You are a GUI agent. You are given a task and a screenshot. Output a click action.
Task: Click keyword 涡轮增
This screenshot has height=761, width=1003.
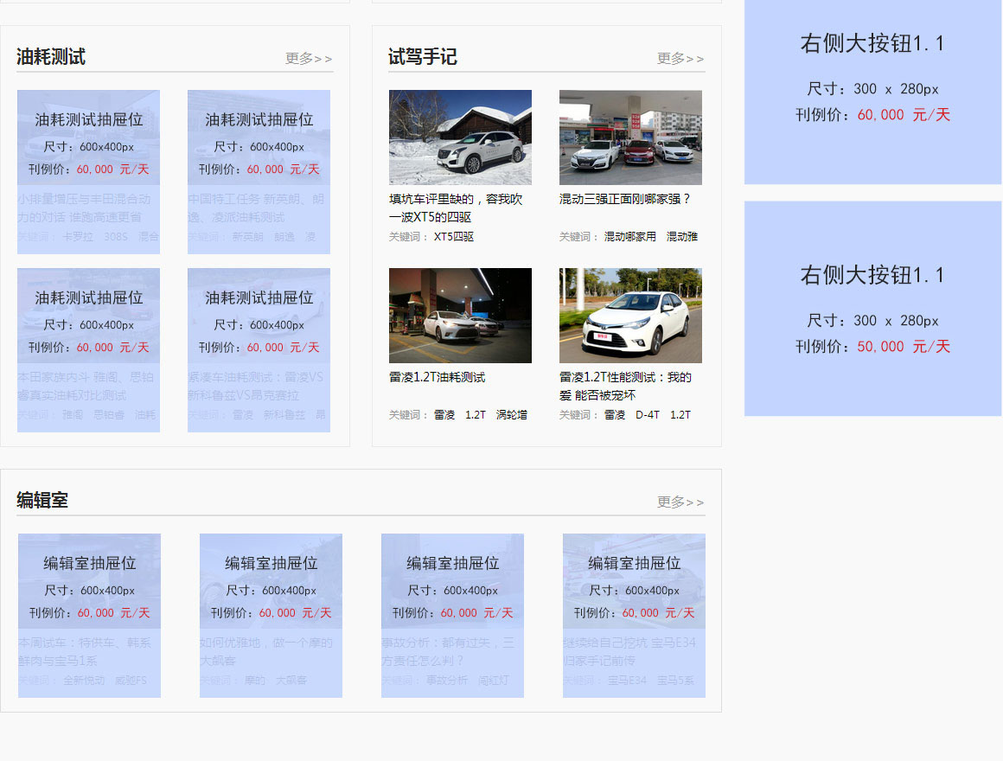pos(512,415)
